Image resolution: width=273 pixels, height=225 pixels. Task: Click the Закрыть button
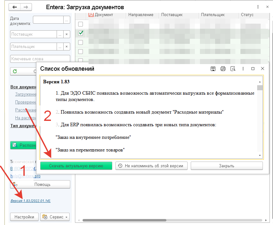click(227, 166)
